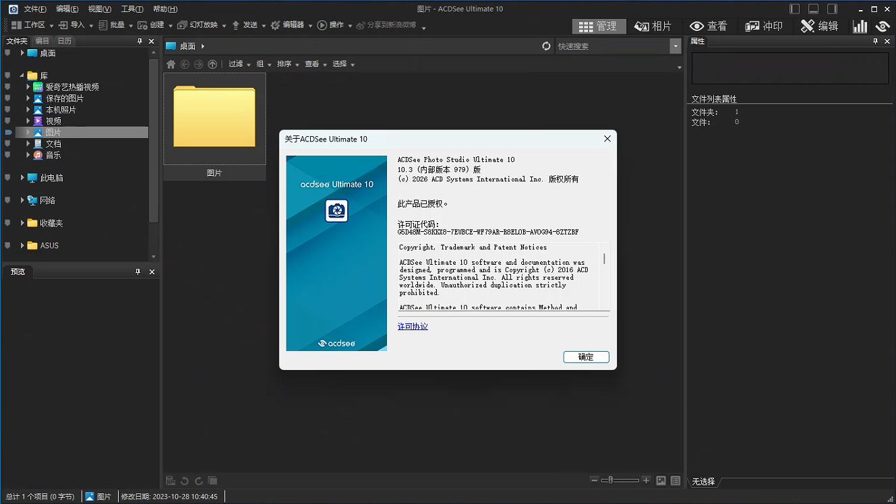
Task: Click the rotate left icon in bottom toolbar
Action: pyautogui.click(x=185, y=481)
